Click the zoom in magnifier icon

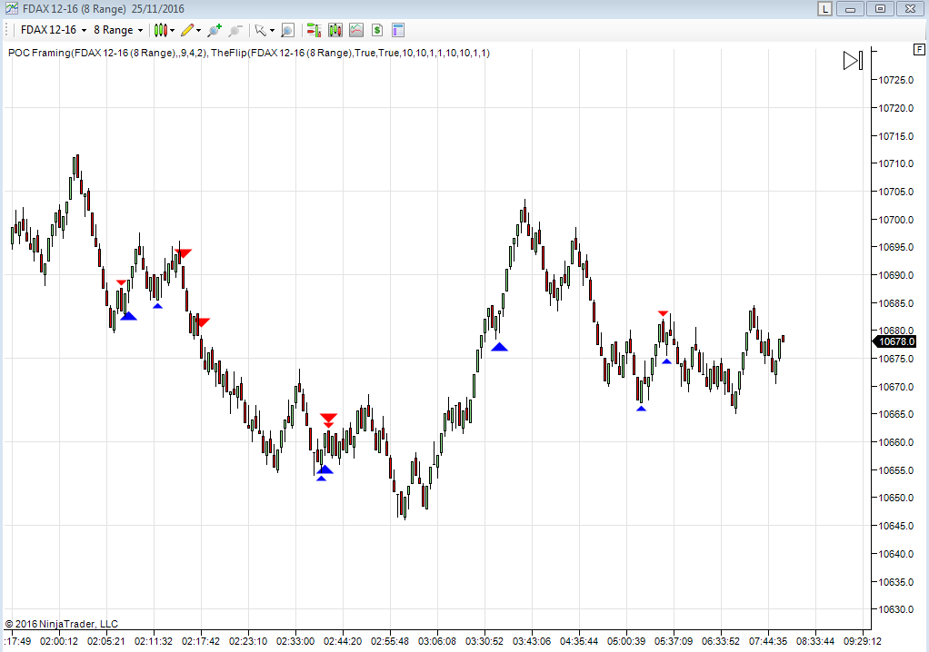pyautogui.click(x=215, y=30)
